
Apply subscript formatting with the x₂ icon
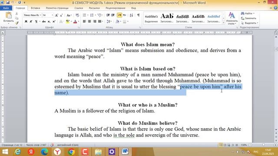click(x=49, y=22)
